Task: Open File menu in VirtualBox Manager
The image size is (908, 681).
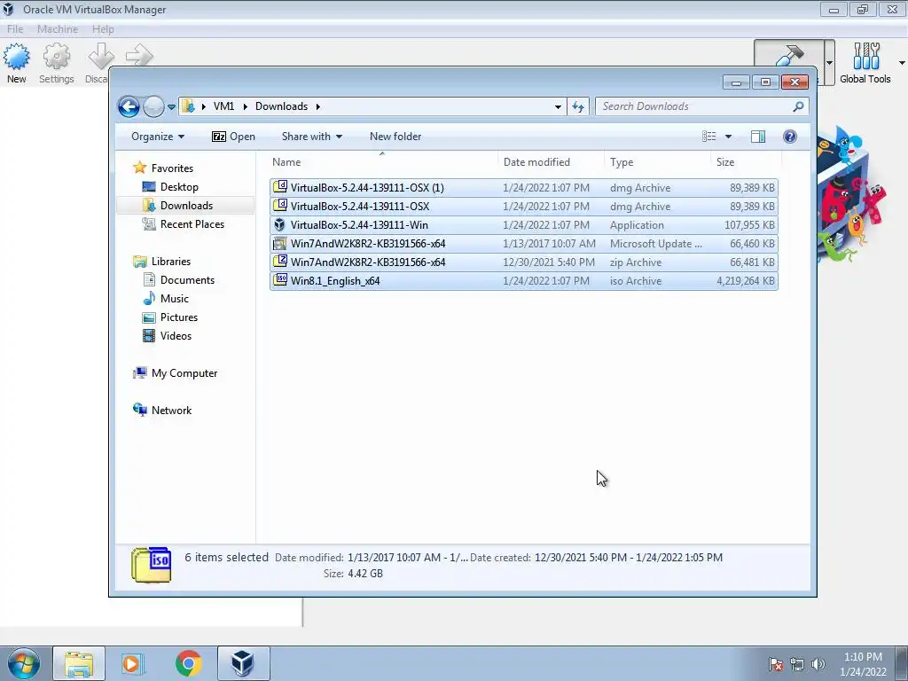Action: coord(15,29)
